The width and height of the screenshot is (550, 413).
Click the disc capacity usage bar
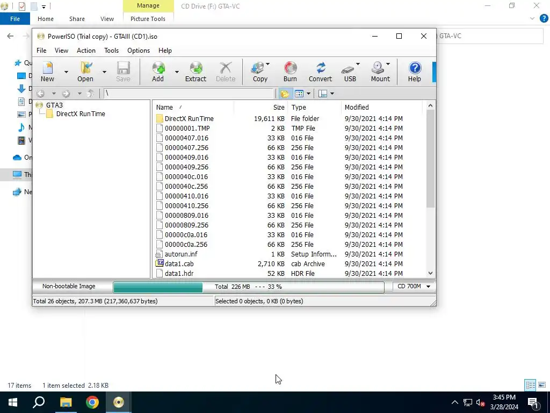click(249, 287)
